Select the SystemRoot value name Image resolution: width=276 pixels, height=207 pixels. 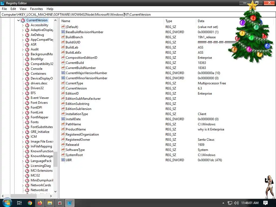pyautogui.click(x=74, y=155)
